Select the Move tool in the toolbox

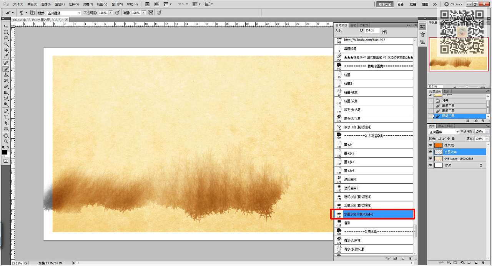(6, 26)
